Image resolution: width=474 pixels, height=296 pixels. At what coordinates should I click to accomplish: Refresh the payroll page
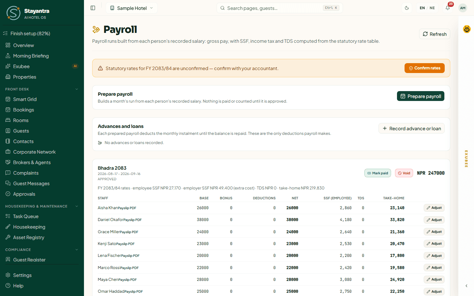point(434,34)
